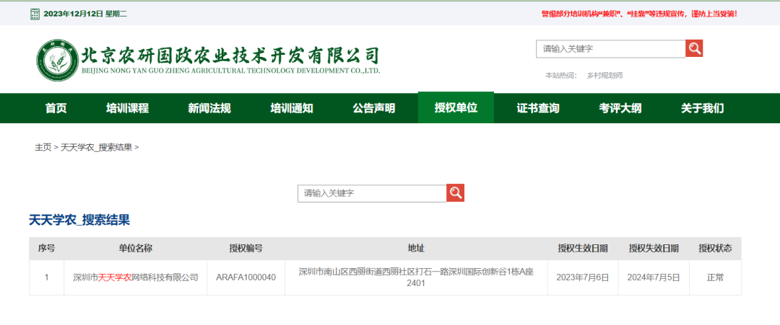Focus the header keyword search field
Viewport: 780px width, 325px height.
click(x=611, y=48)
